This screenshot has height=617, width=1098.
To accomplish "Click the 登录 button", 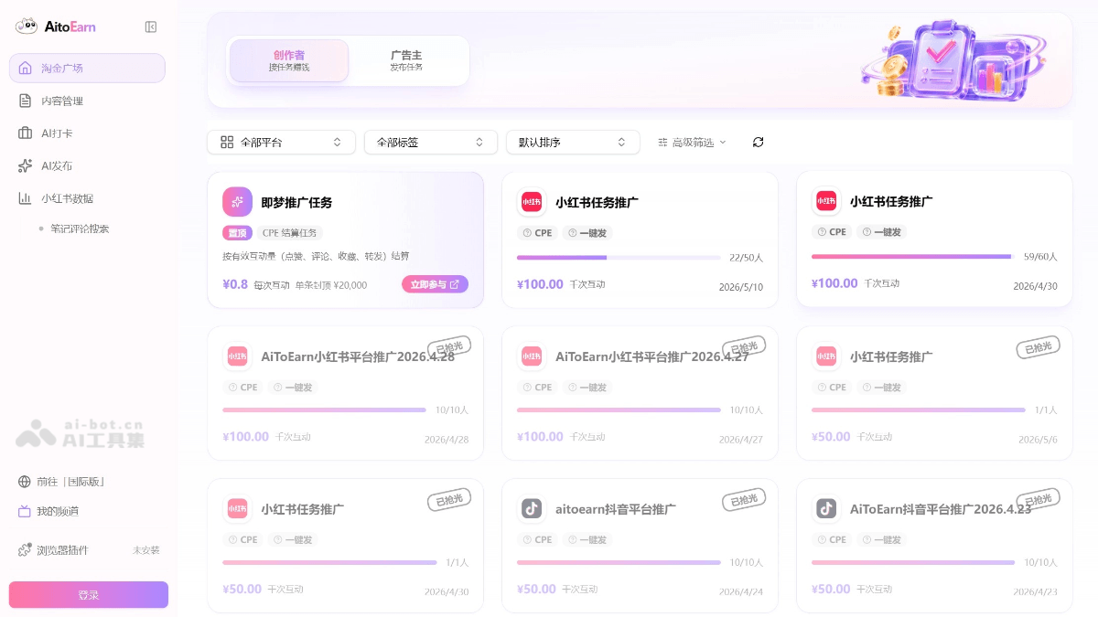I will click(x=89, y=595).
